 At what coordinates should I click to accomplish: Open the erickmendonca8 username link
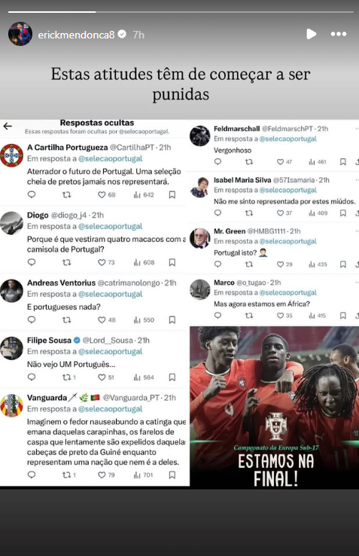tap(76, 35)
